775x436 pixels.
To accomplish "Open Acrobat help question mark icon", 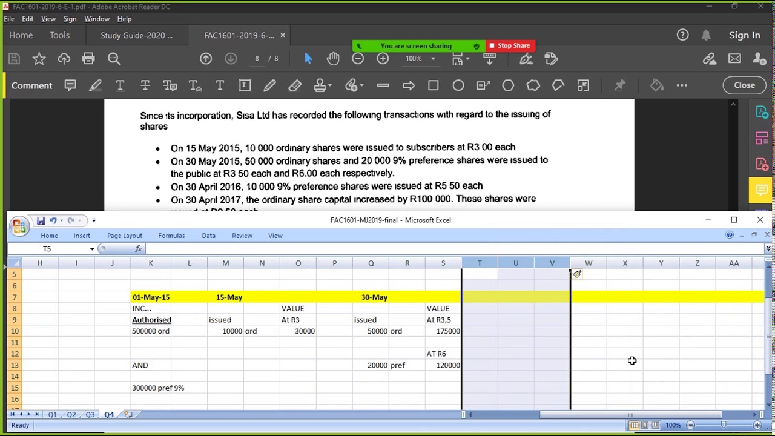I will [682, 35].
